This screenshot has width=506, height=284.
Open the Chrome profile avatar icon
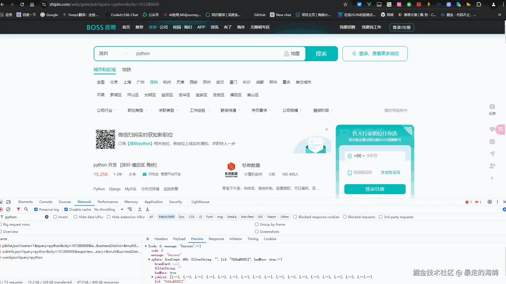(x=494, y=4)
